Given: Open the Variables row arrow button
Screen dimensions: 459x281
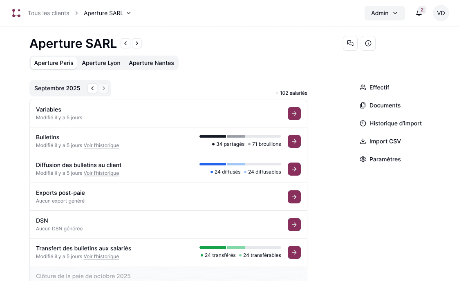Looking at the screenshot, I should point(294,114).
